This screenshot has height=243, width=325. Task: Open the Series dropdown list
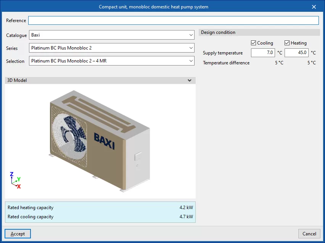tap(111, 48)
